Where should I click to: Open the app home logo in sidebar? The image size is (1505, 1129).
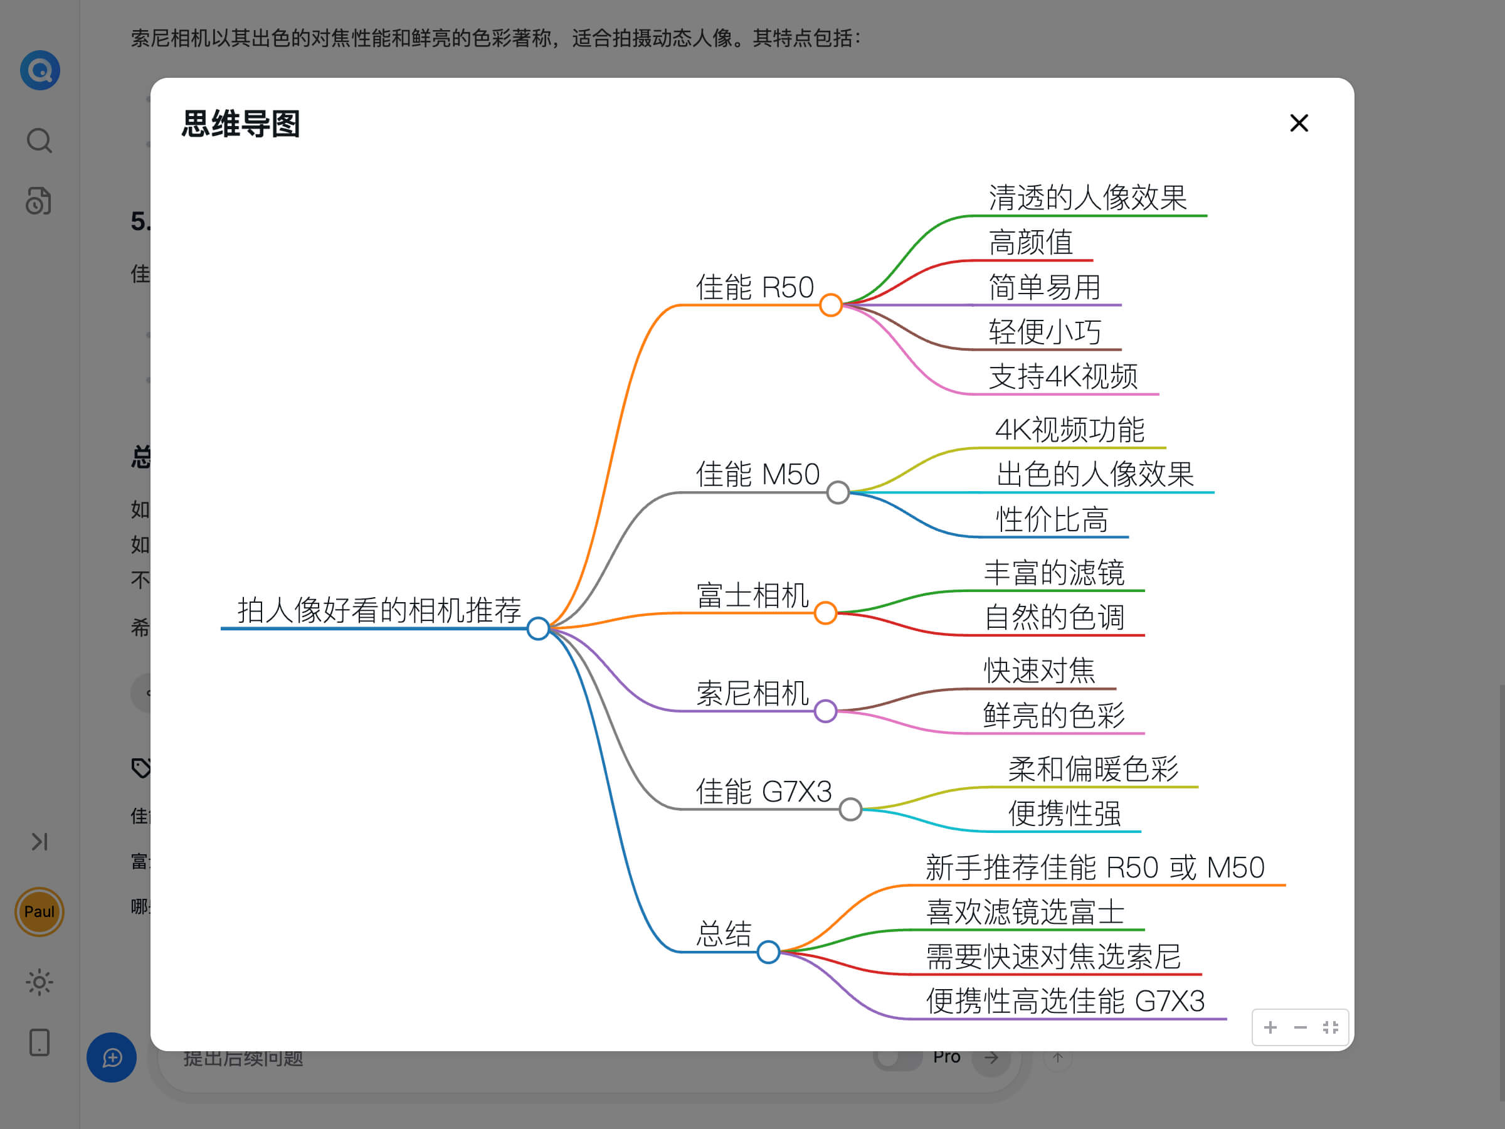click(40, 70)
